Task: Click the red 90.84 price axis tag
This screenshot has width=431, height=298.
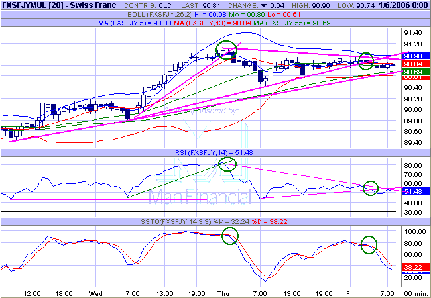Action: pyautogui.click(x=415, y=64)
